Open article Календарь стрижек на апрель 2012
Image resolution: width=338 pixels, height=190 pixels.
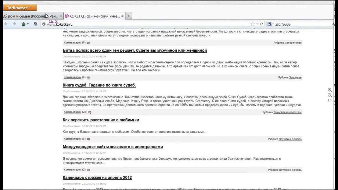97,178
